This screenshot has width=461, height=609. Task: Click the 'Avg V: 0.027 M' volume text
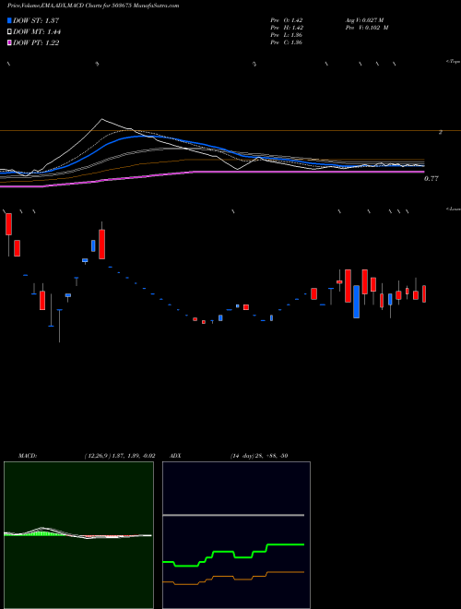coord(364,19)
